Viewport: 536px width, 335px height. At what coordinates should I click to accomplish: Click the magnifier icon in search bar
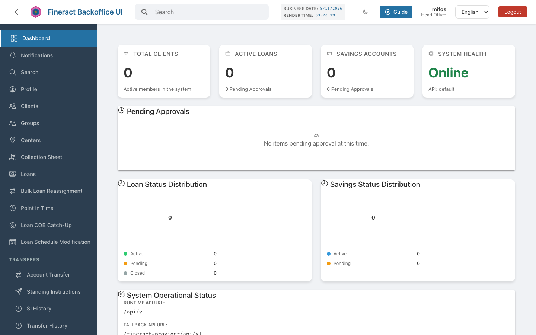click(x=145, y=12)
